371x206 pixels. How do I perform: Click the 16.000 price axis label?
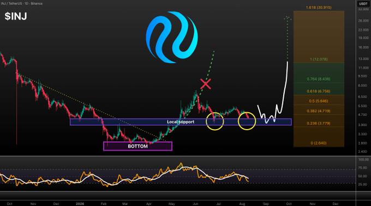[363, 47]
